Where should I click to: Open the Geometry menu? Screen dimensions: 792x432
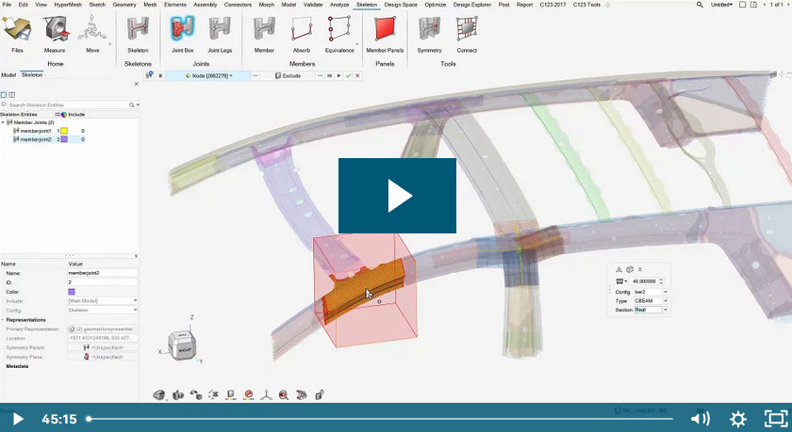(x=124, y=5)
